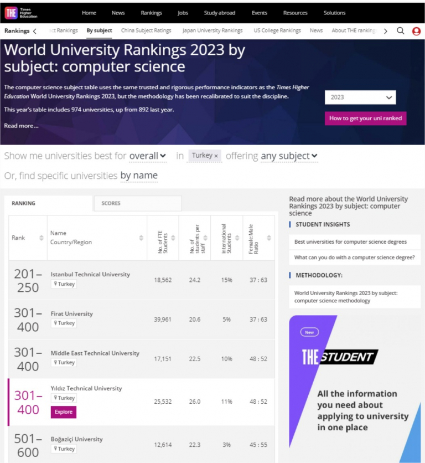Open 'Best universities for computer science degrees'
Image resolution: width=425 pixels, height=463 pixels.
click(x=355, y=242)
